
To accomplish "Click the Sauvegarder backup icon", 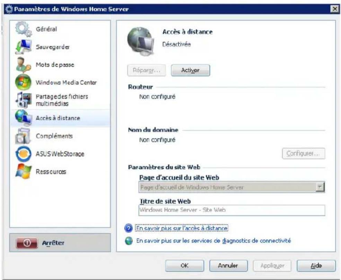I will [x=24, y=47].
